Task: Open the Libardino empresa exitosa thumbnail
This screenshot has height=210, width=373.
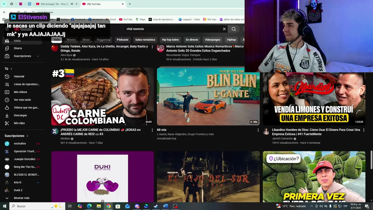Action: point(314,99)
